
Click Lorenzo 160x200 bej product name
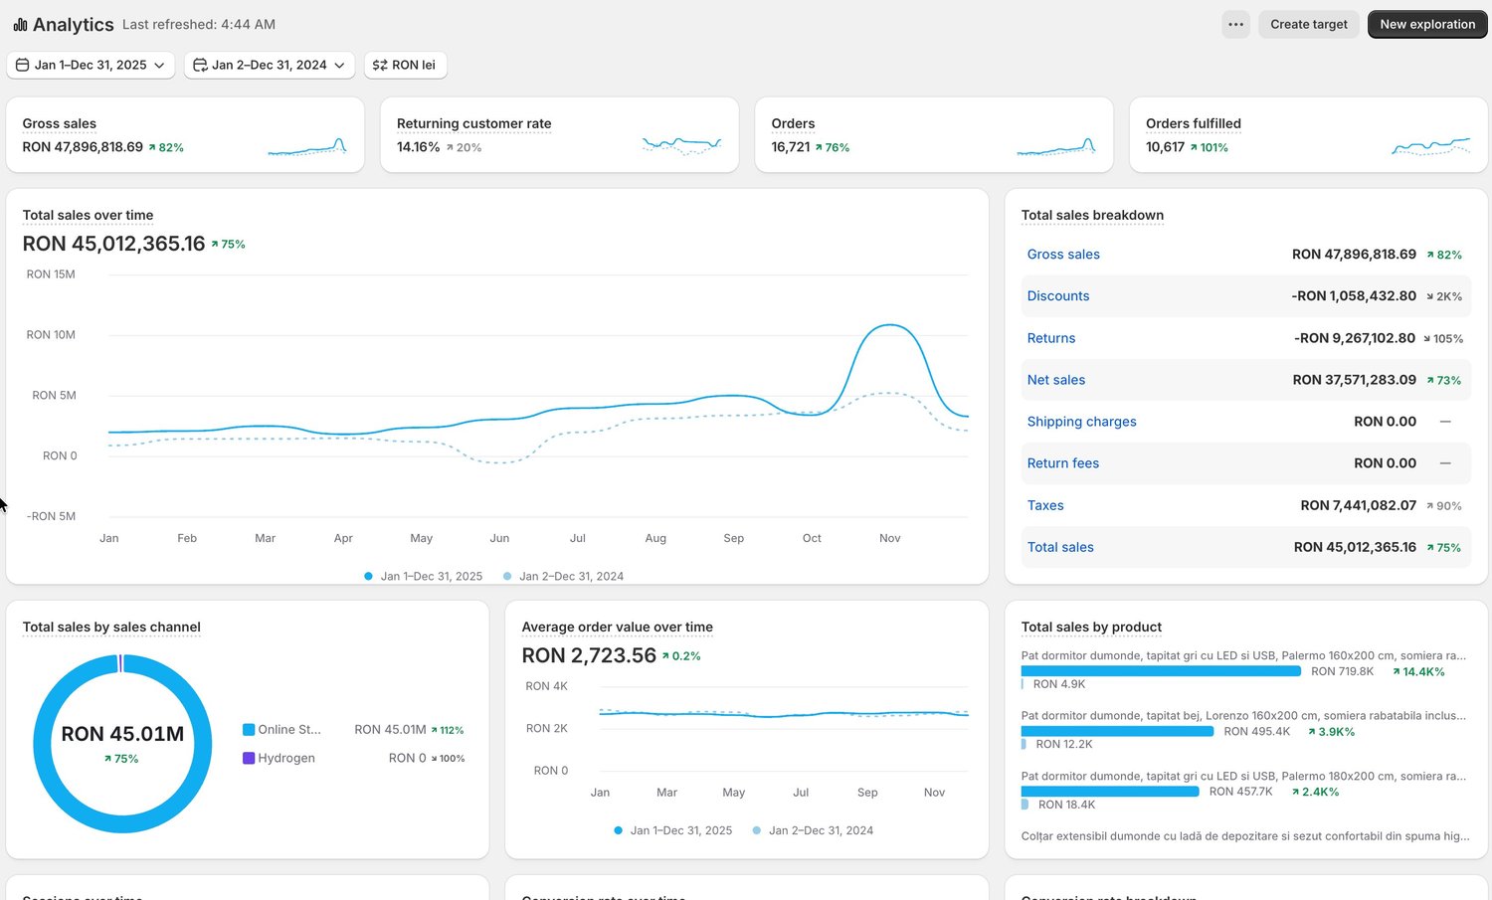pyautogui.click(x=1243, y=715)
